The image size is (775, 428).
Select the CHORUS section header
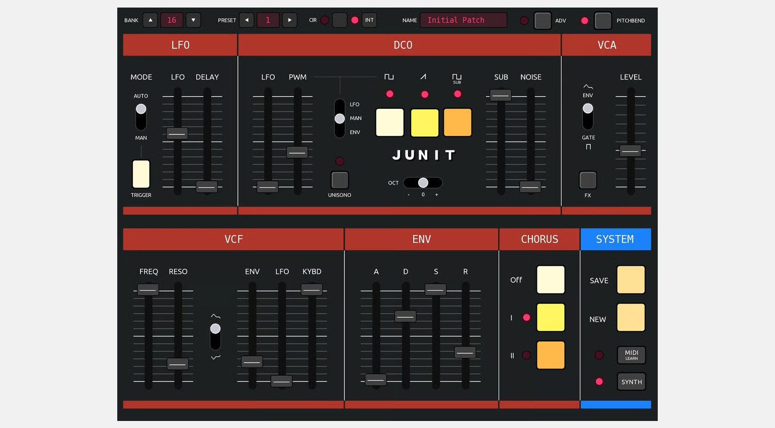[x=539, y=239]
